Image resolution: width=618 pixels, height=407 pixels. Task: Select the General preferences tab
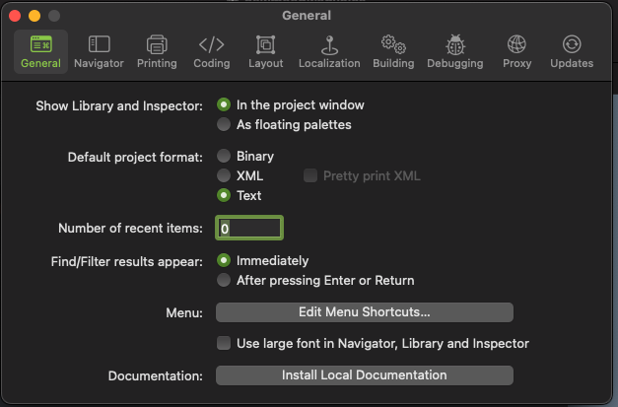click(41, 51)
